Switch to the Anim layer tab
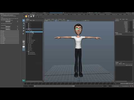Viewport: 134px width, 100px height. 121,62
